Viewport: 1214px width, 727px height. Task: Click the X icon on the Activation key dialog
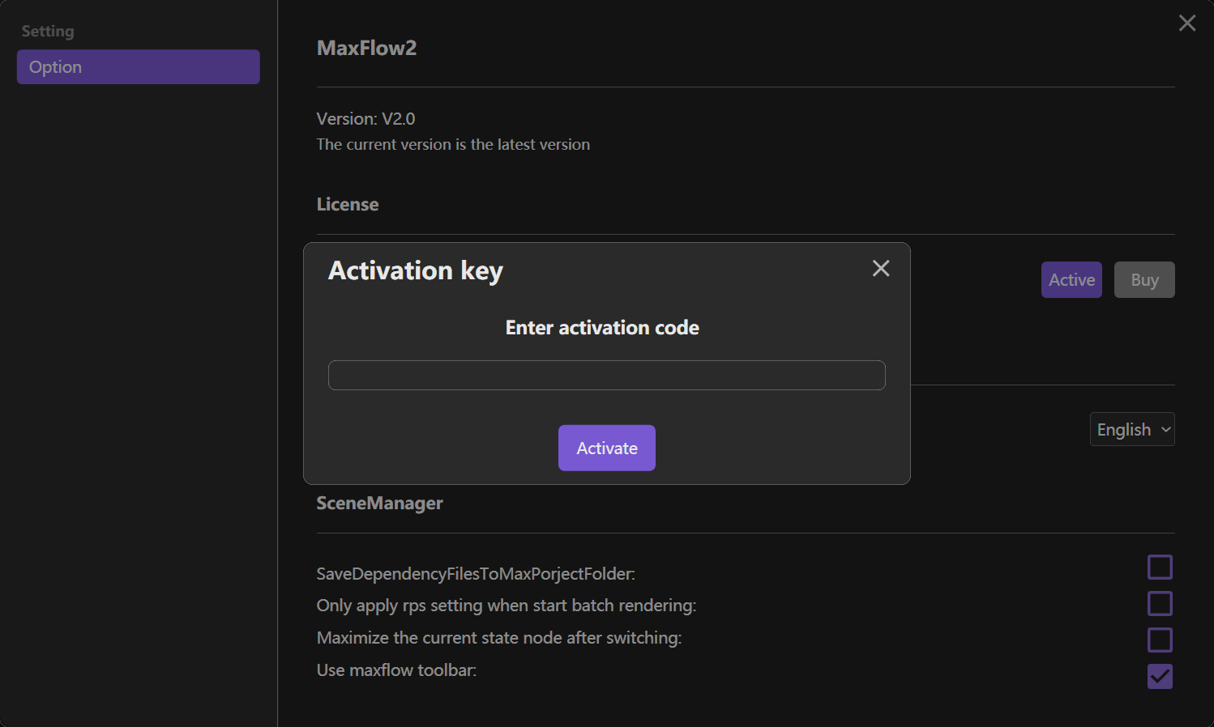point(881,268)
